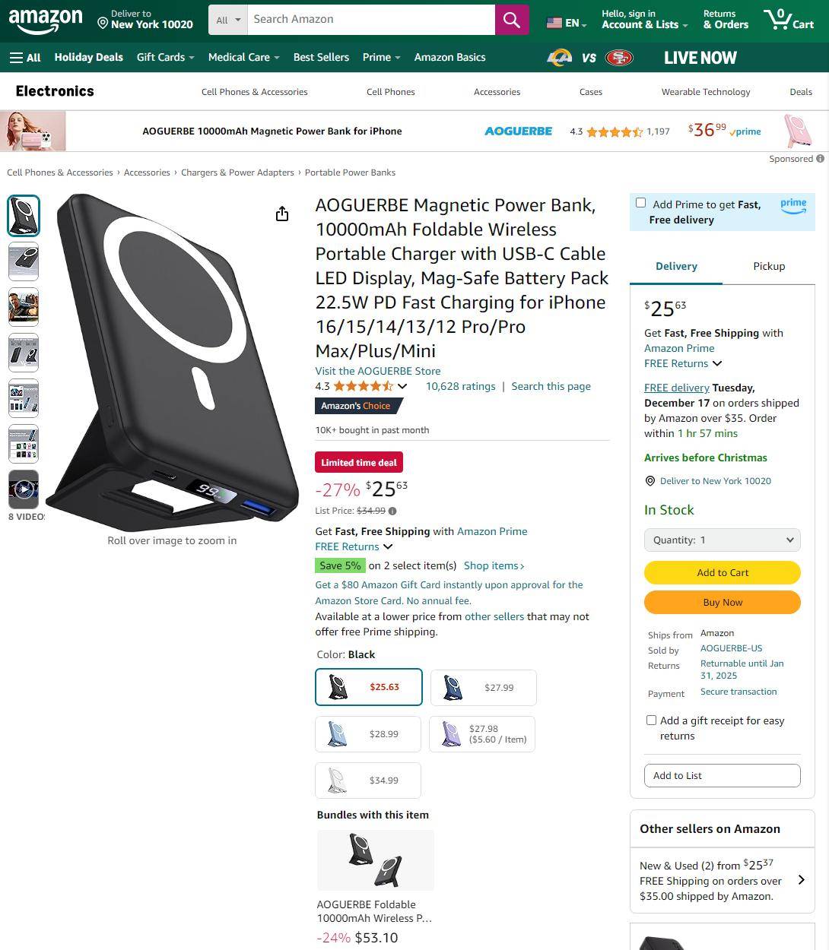Expand the search category All dropdown

tap(228, 20)
